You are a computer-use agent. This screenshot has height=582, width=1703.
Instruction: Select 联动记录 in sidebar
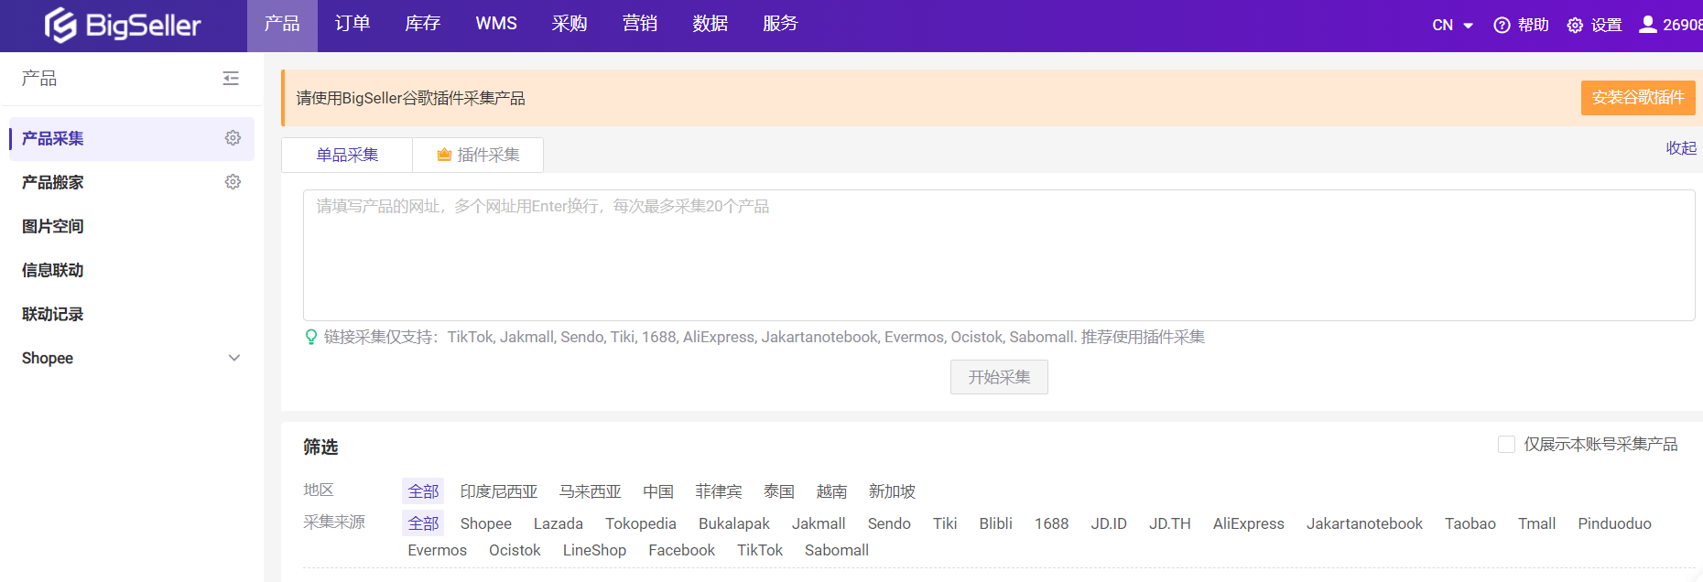[53, 314]
